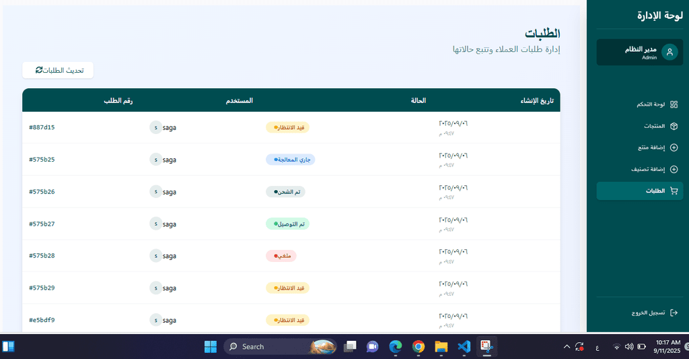Click the volume icon in system tray

tap(629, 347)
